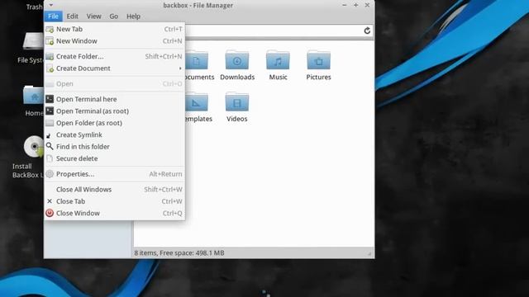Choose Create Symlink entry
The width and height of the screenshot is (529, 297).
point(114,134)
